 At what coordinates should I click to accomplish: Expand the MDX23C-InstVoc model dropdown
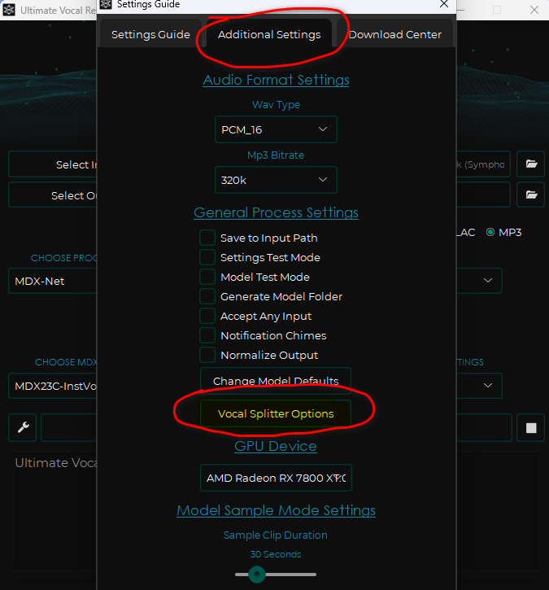coord(53,386)
